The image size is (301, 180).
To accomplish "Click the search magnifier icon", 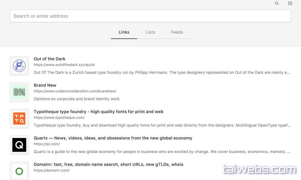I will pos(277,3).
